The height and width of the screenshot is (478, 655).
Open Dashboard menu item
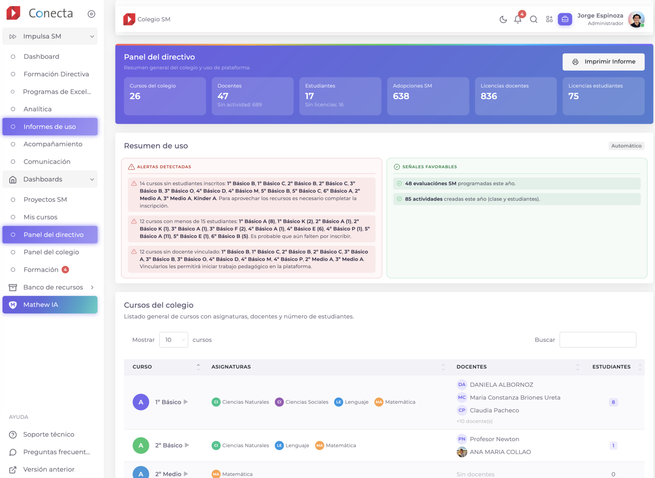[50, 57]
